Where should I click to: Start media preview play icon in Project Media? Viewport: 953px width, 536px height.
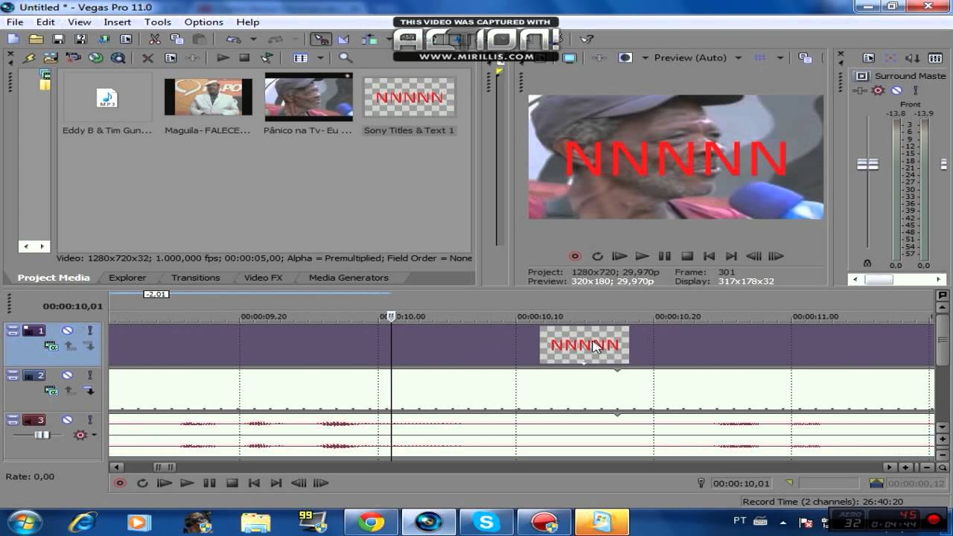223,58
